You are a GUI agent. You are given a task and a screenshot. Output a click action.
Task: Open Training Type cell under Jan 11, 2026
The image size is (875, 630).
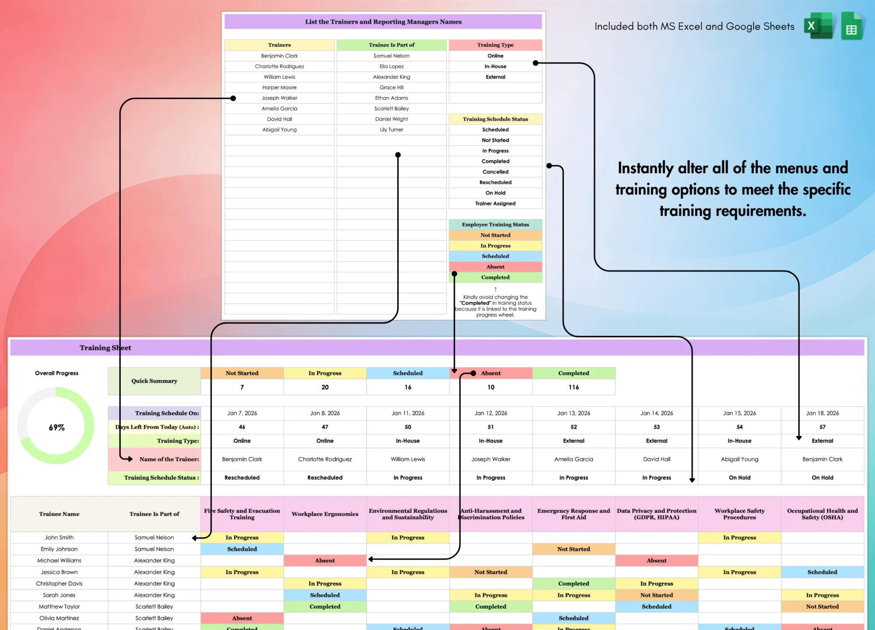[408, 441]
